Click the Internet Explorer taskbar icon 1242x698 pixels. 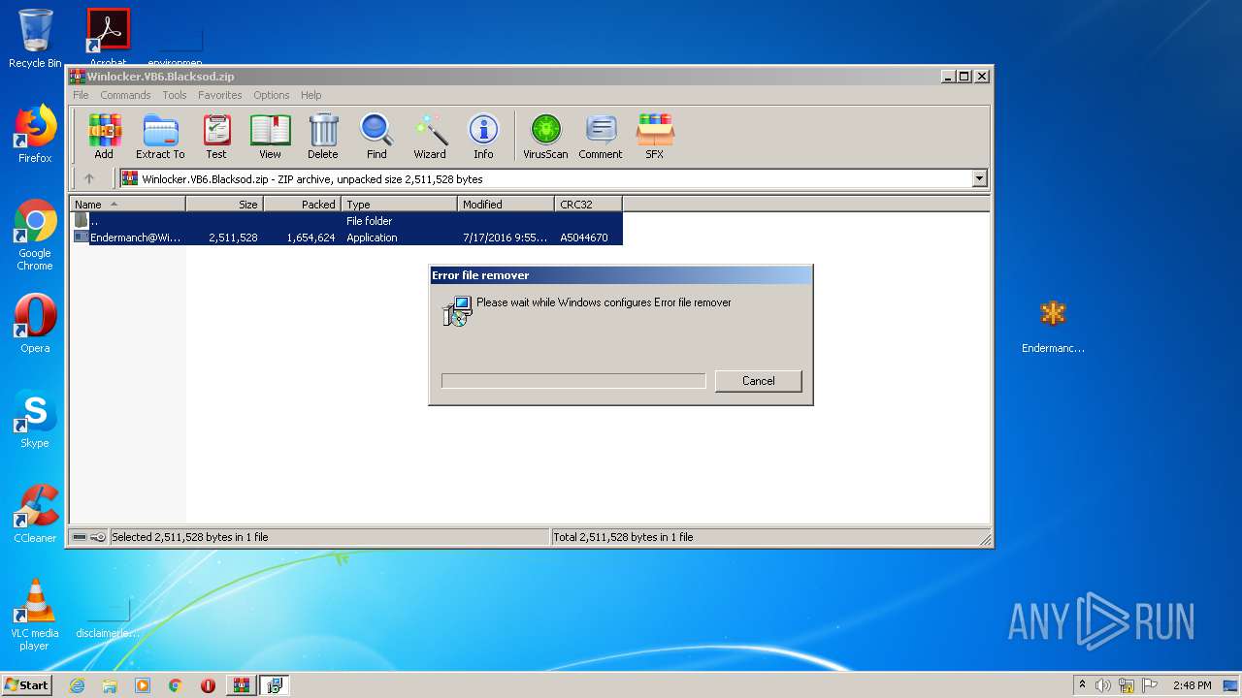coord(77,685)
